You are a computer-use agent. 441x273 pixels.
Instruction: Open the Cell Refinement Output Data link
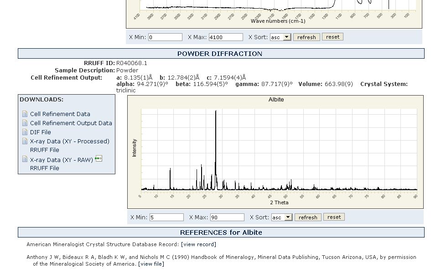(71, 123)
